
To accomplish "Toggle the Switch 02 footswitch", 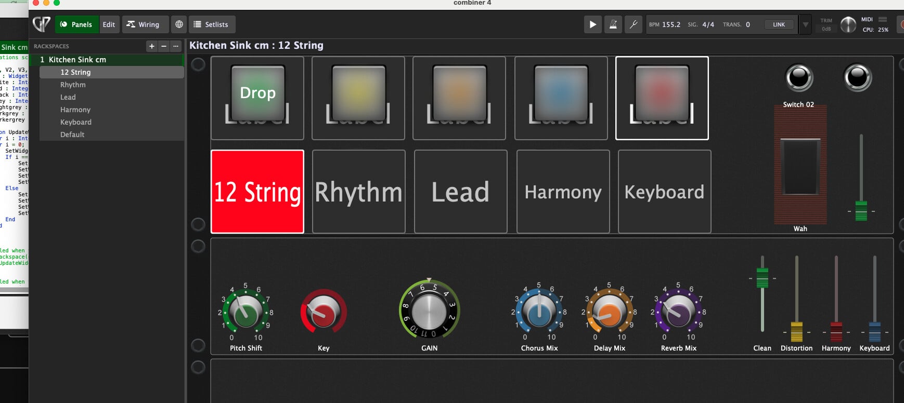I will pos(799,78).
